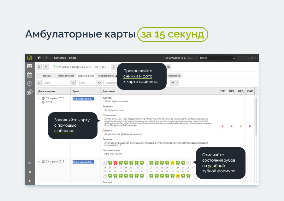Screen dimensions: 284x201
Task: Go to the previous patient card
Action: click(46, 67)
